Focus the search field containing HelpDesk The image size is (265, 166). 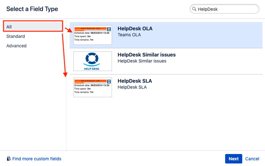[226, 9]
